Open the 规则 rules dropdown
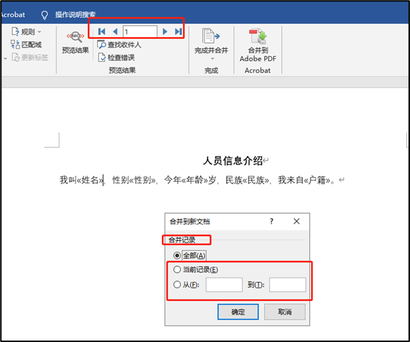 coord(26,32)
